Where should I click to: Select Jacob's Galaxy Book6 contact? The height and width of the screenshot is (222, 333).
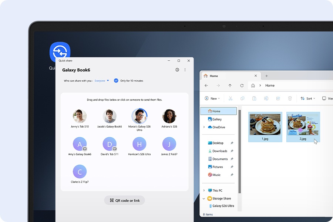pos(110,119)
